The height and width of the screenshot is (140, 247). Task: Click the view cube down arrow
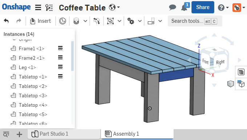(214, 85)
